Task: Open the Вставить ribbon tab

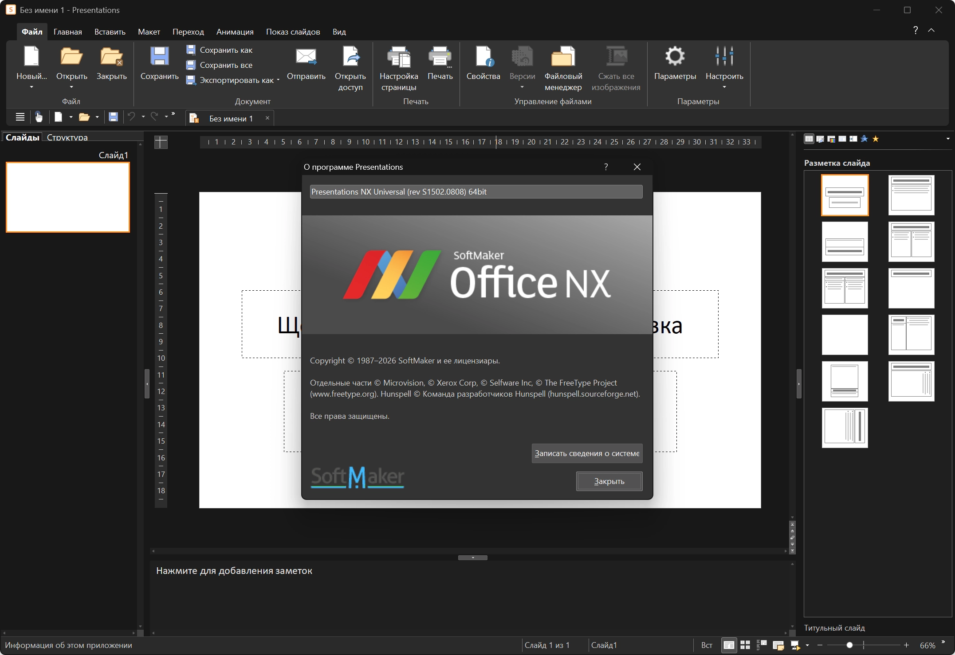Action: pos(110,32)
